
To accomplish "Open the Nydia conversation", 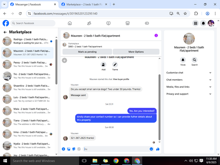I will (27, 146).
